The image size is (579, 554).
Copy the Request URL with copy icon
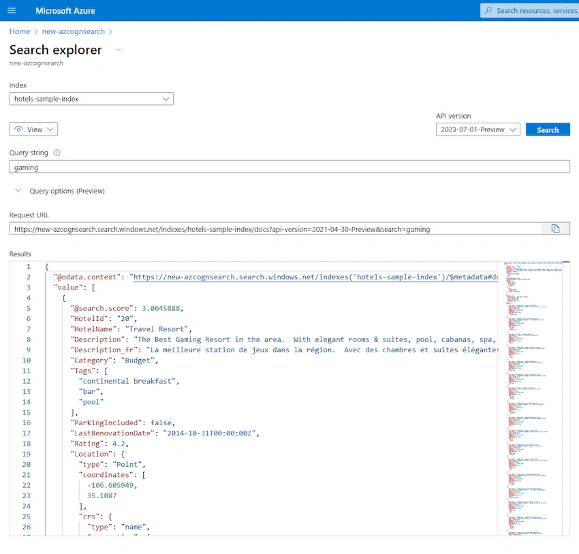(555, 228)
